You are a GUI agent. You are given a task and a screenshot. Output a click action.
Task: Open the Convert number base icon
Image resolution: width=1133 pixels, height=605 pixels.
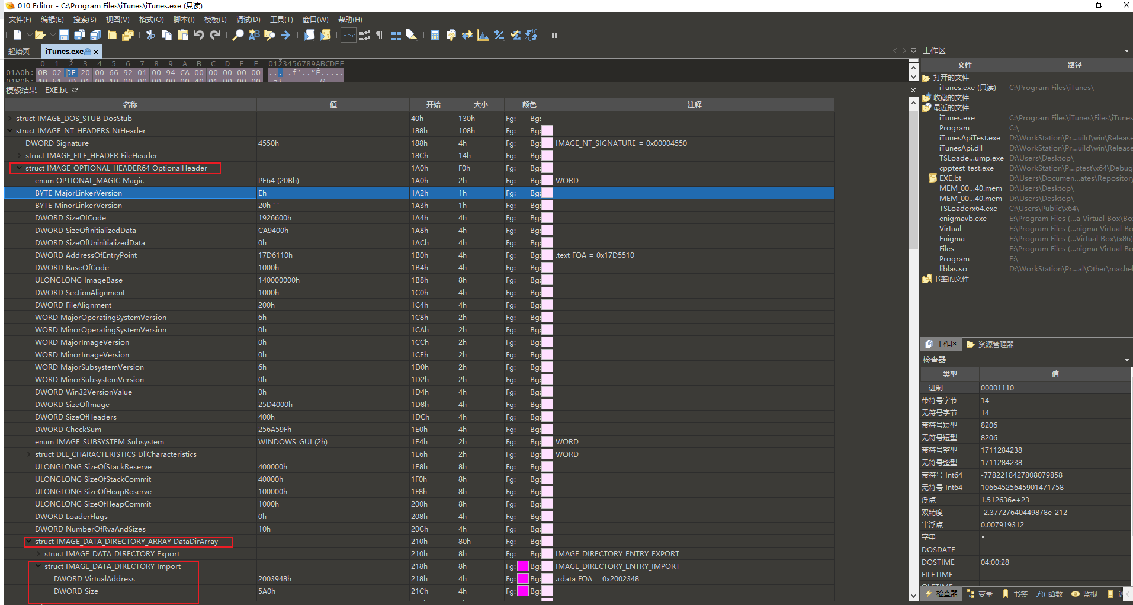pos(531,35)
